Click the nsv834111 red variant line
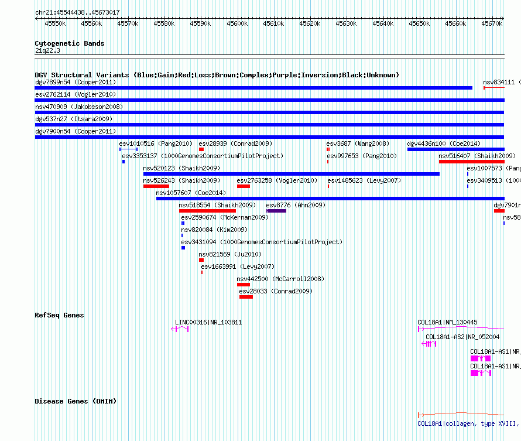 pos(494,88)
